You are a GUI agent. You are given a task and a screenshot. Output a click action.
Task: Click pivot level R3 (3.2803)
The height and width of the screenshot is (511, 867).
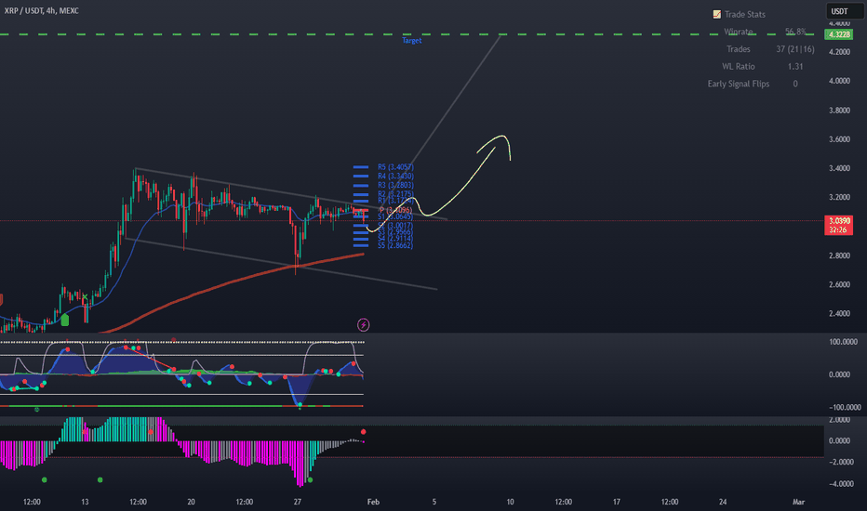coord(395,185)
